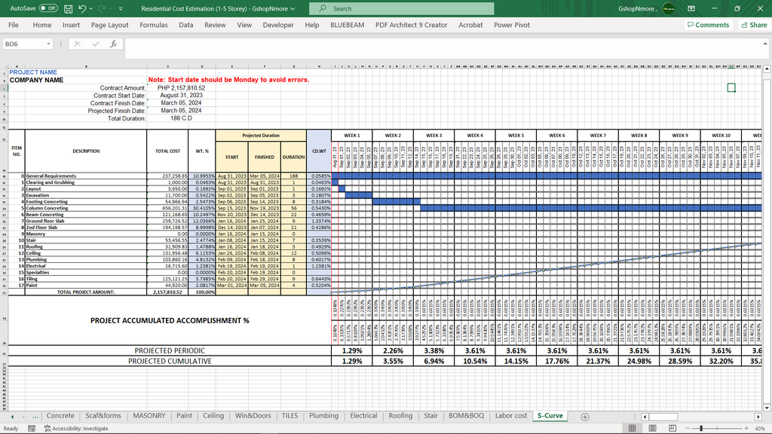Open the Developer ribbon tab
This screenshot has height=434, width=772.
(x=278, y=25)
